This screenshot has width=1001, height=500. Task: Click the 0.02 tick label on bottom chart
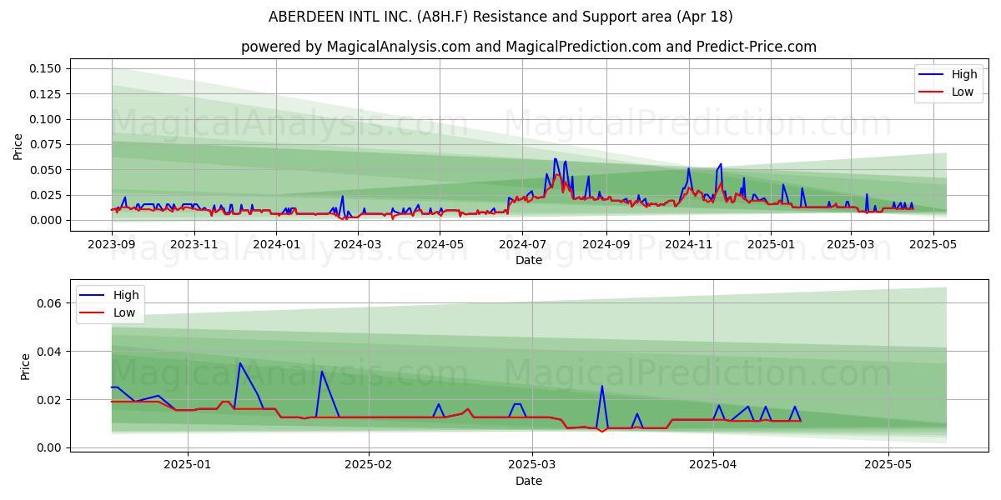point(50,400)
